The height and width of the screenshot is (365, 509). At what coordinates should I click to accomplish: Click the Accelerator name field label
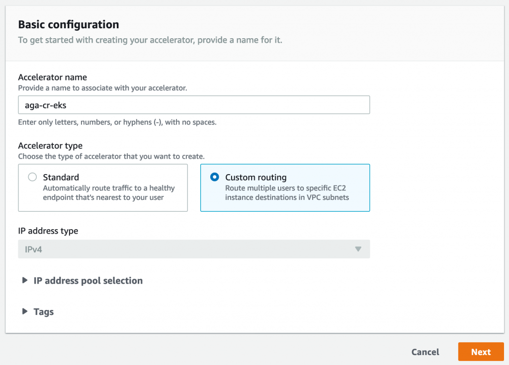pos(52,77)
